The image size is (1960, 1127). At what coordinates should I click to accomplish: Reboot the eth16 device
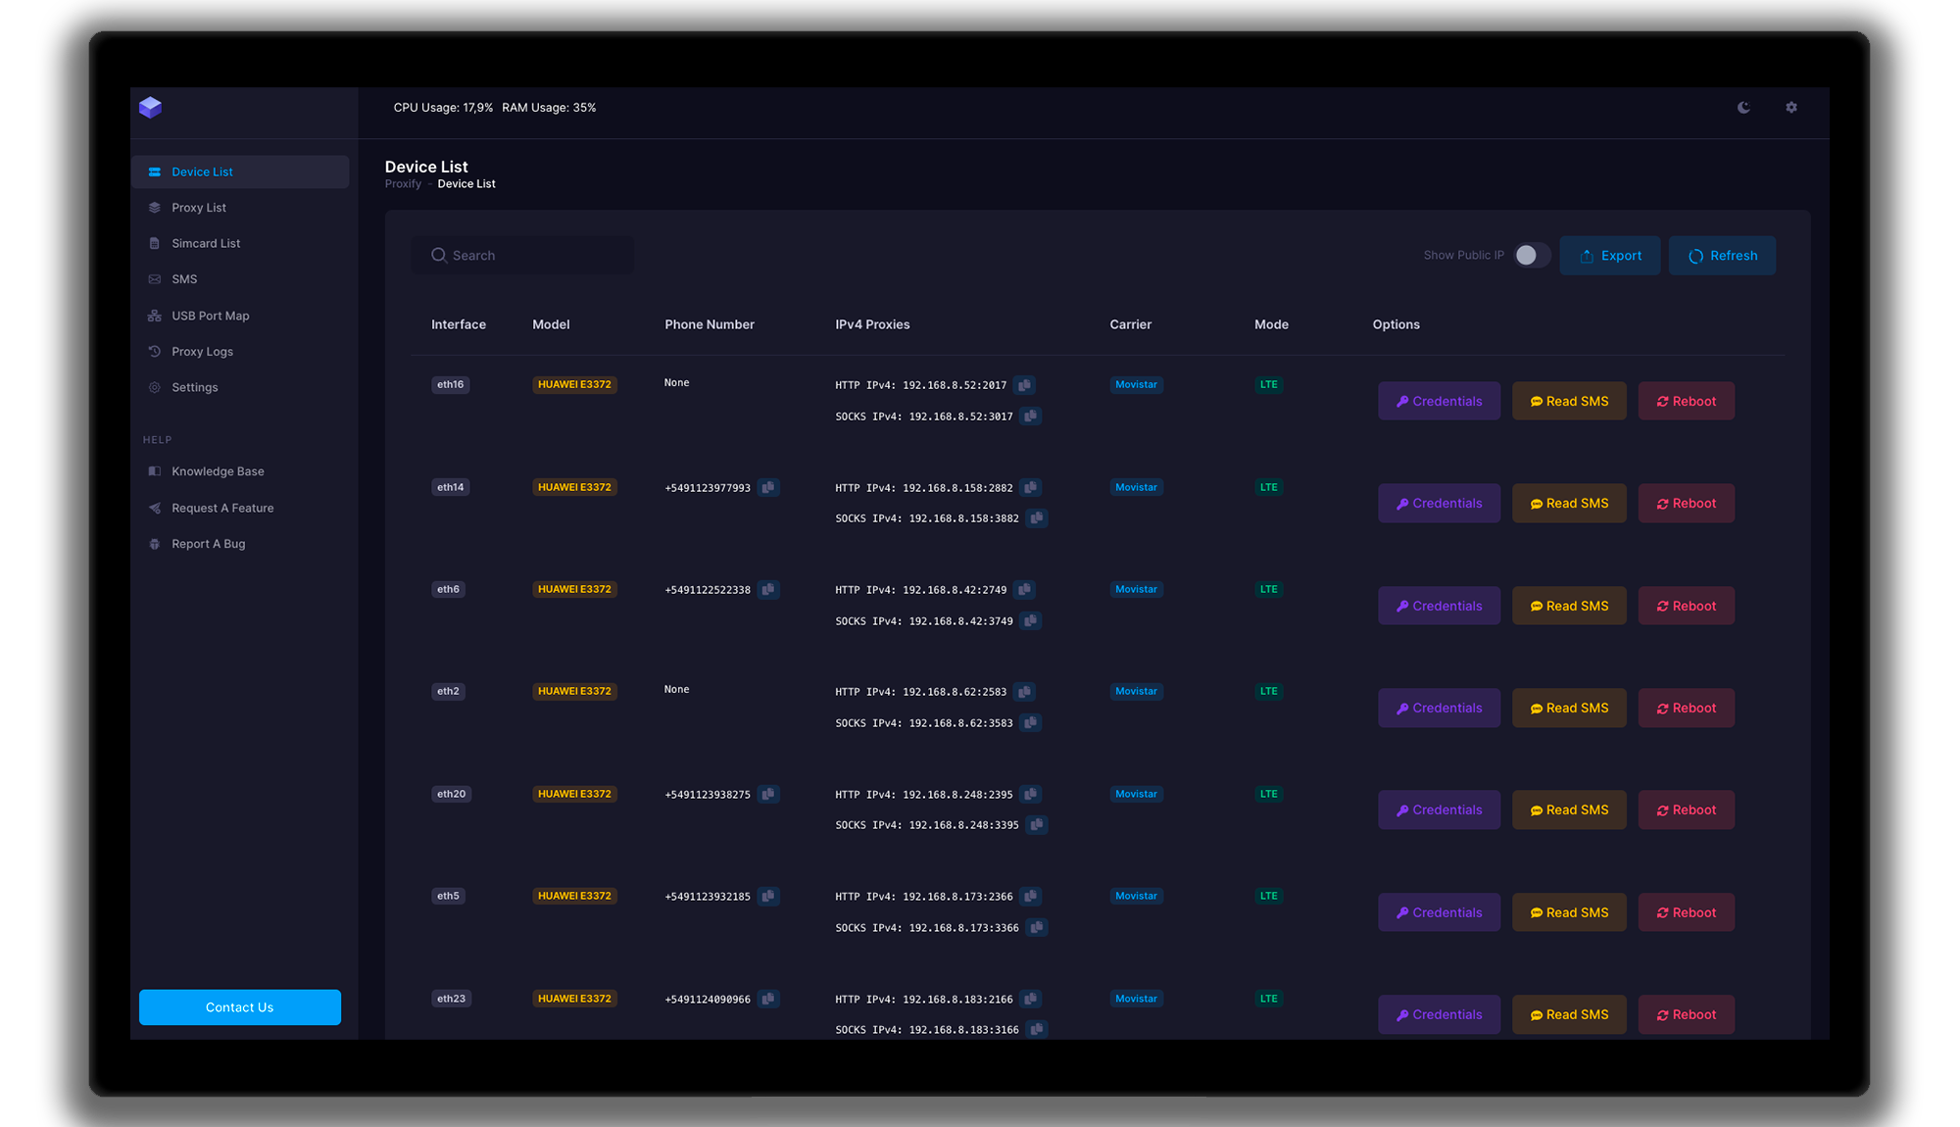pyautogui.click(x=1686, y=401)
